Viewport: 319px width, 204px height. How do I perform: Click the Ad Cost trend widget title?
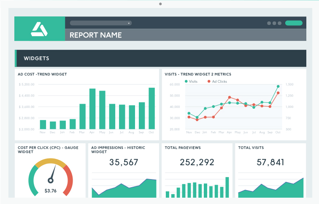coord(42,74)
